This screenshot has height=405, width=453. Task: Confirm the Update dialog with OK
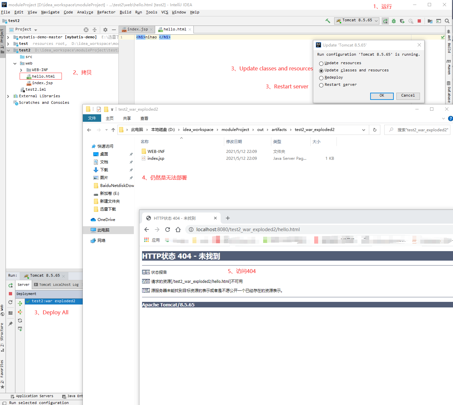[x=382, y=96]
